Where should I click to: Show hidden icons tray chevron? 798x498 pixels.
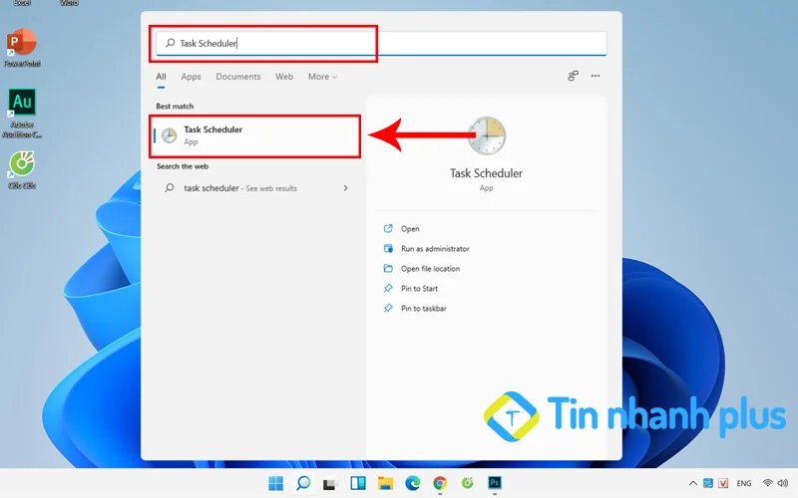pyautogui.click(x=692, y=483)
